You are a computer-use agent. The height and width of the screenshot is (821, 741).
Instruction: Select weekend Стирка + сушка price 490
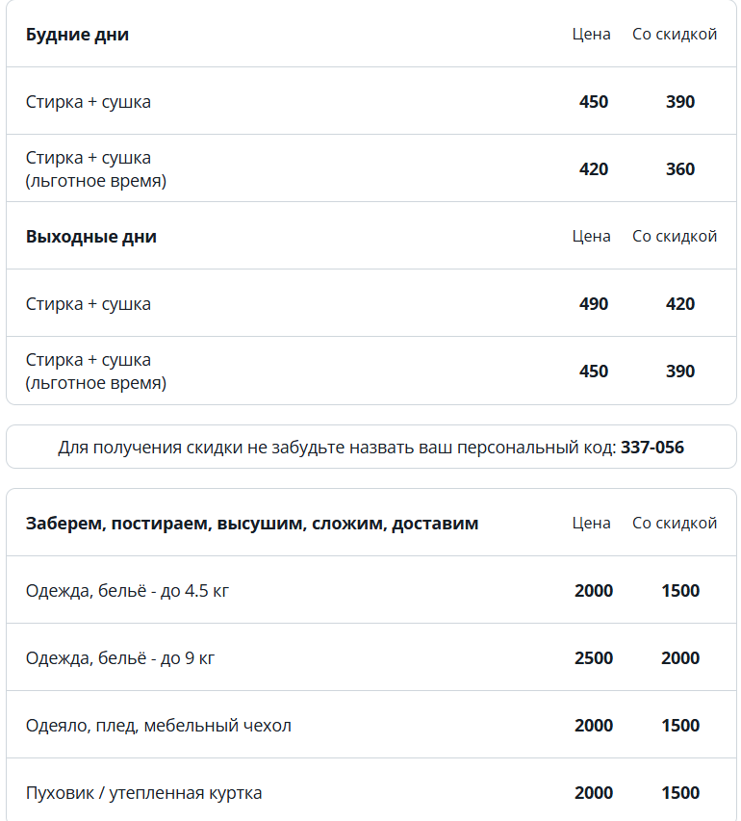[594, 304]
